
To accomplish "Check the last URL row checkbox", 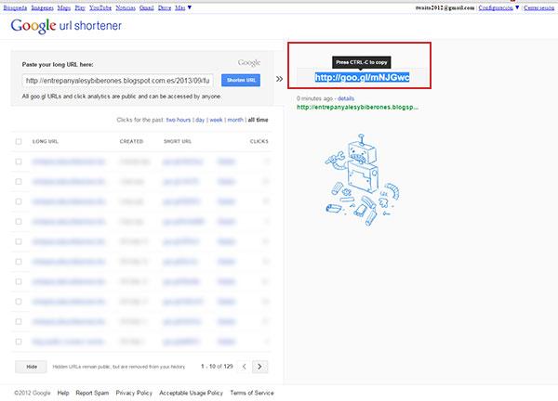I will 20,341.
